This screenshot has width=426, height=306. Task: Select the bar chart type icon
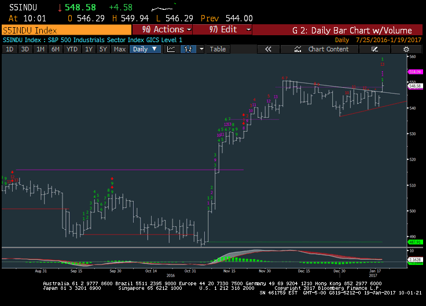[188, 49]
